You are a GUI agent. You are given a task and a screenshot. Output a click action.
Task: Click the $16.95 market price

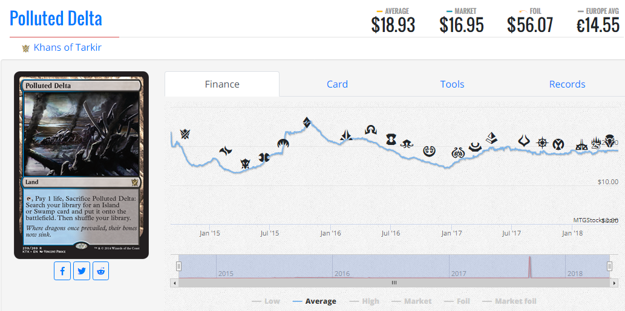[462, 25]
